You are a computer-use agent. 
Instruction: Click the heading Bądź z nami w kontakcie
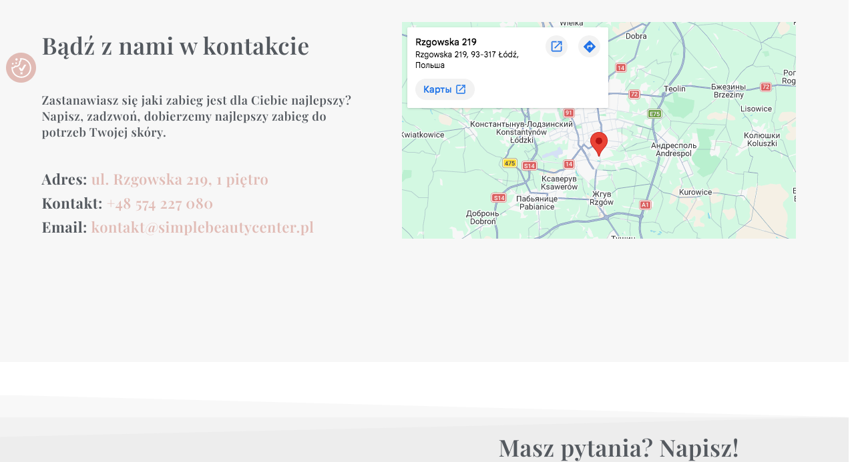(x=176, y=45)
